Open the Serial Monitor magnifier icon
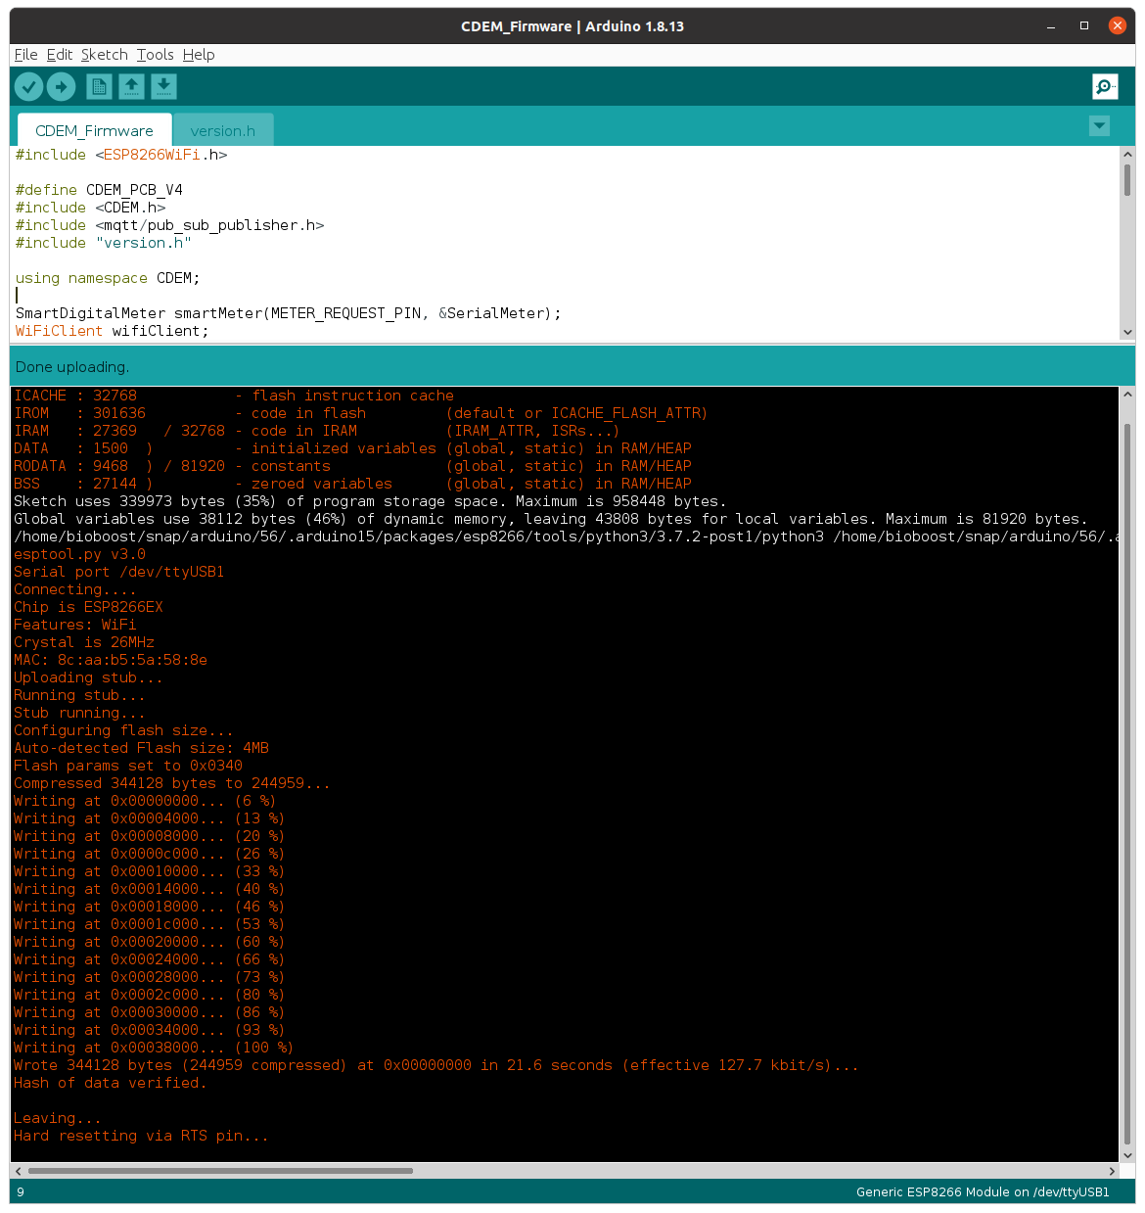Image resolution: width=1145 pixels, height=1213 pixels. 1105,87
